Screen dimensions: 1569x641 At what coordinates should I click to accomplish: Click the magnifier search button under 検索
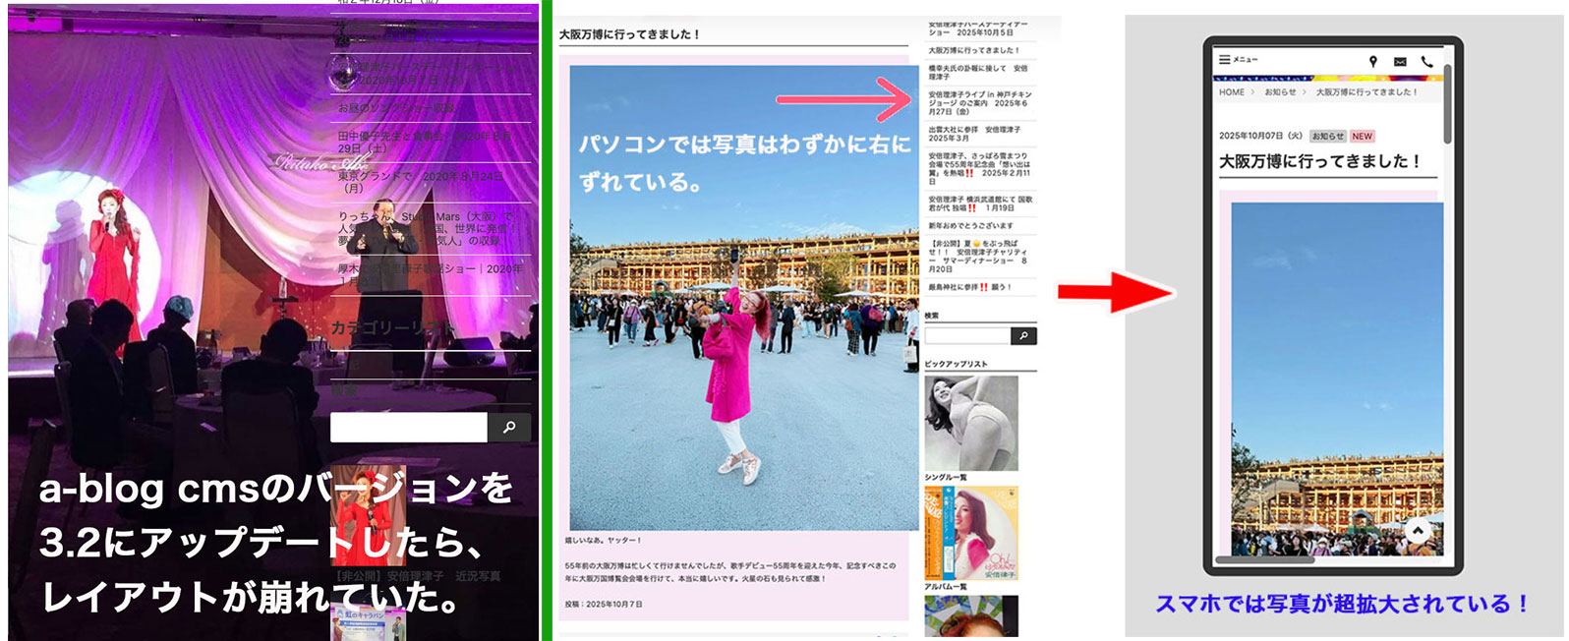1023,336
